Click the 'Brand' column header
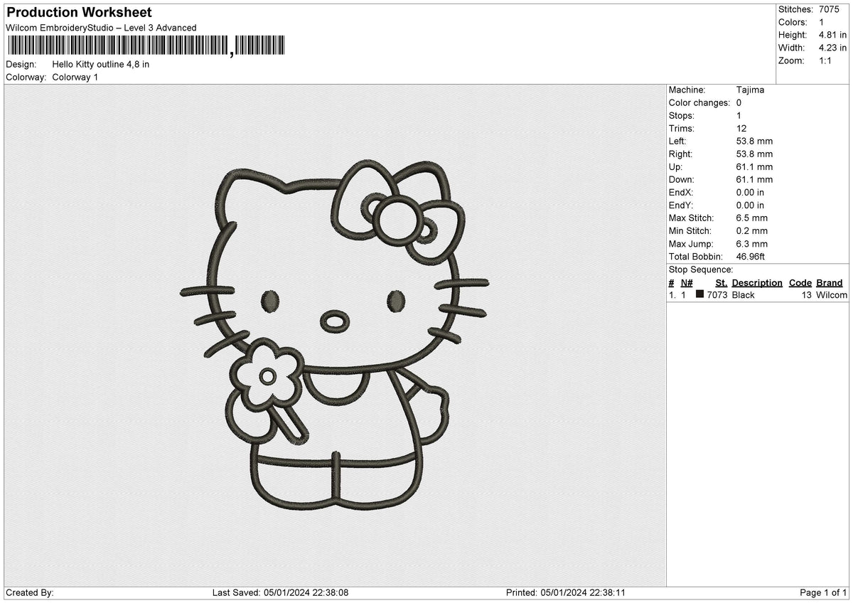853x603 pixels. [830, 282]
